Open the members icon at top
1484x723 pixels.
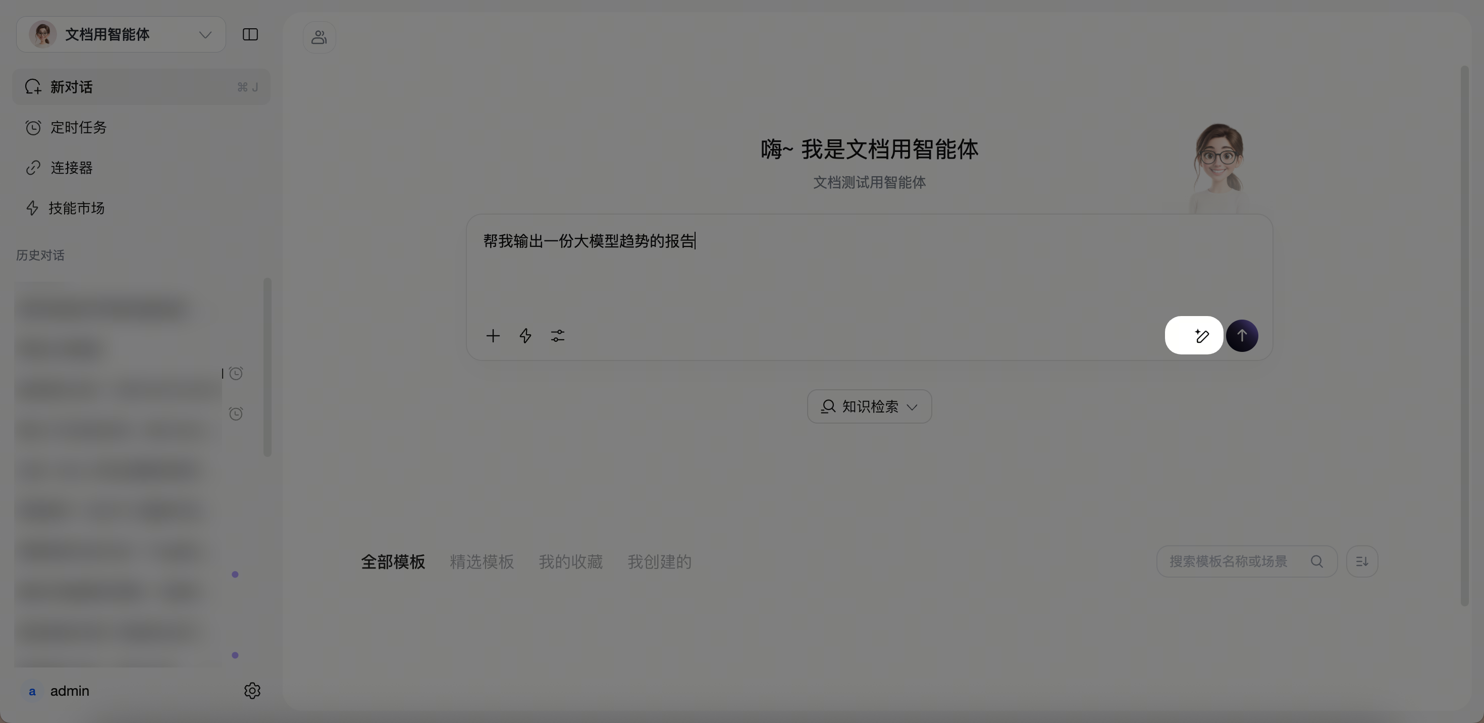pyautogui.click(x=319, y=37)
